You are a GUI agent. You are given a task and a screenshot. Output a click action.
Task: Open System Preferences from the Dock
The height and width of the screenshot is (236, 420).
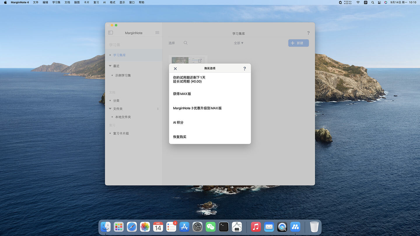(x=197, y=226)
